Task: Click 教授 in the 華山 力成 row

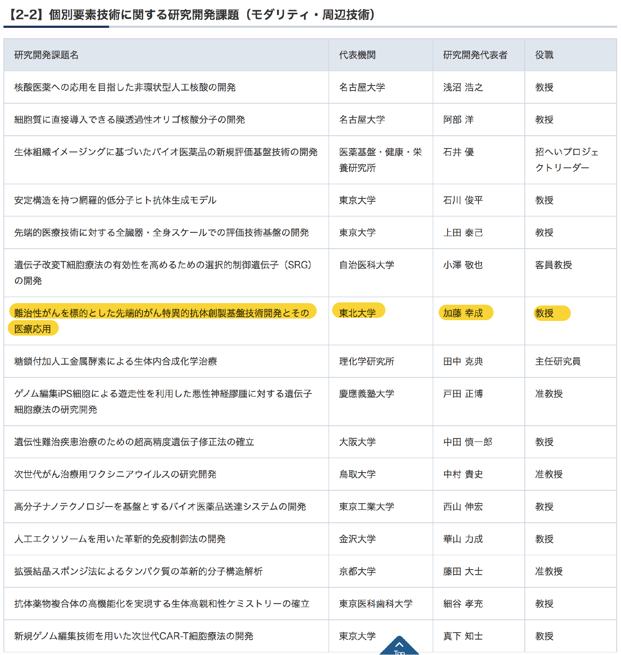Action: click(544, 539)
